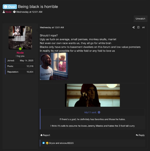The image size is (150, 151).
Task: Click the Node username under the avatar
Action: pyautogui.click(x=20, y=53)
